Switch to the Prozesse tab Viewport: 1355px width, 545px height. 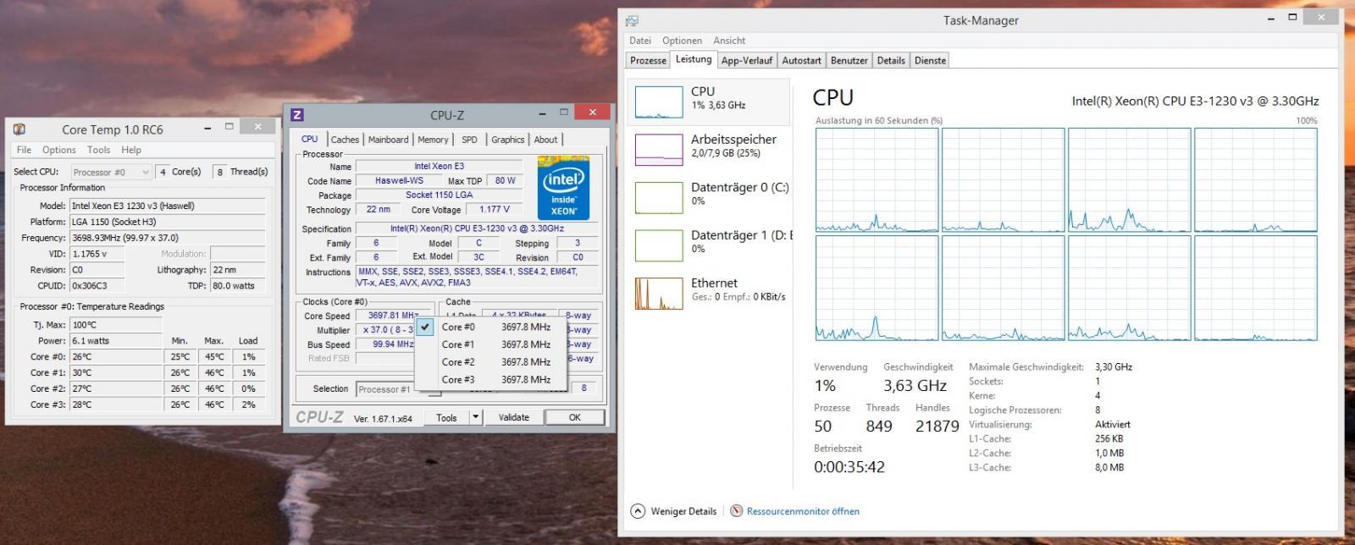pos(648,61)
